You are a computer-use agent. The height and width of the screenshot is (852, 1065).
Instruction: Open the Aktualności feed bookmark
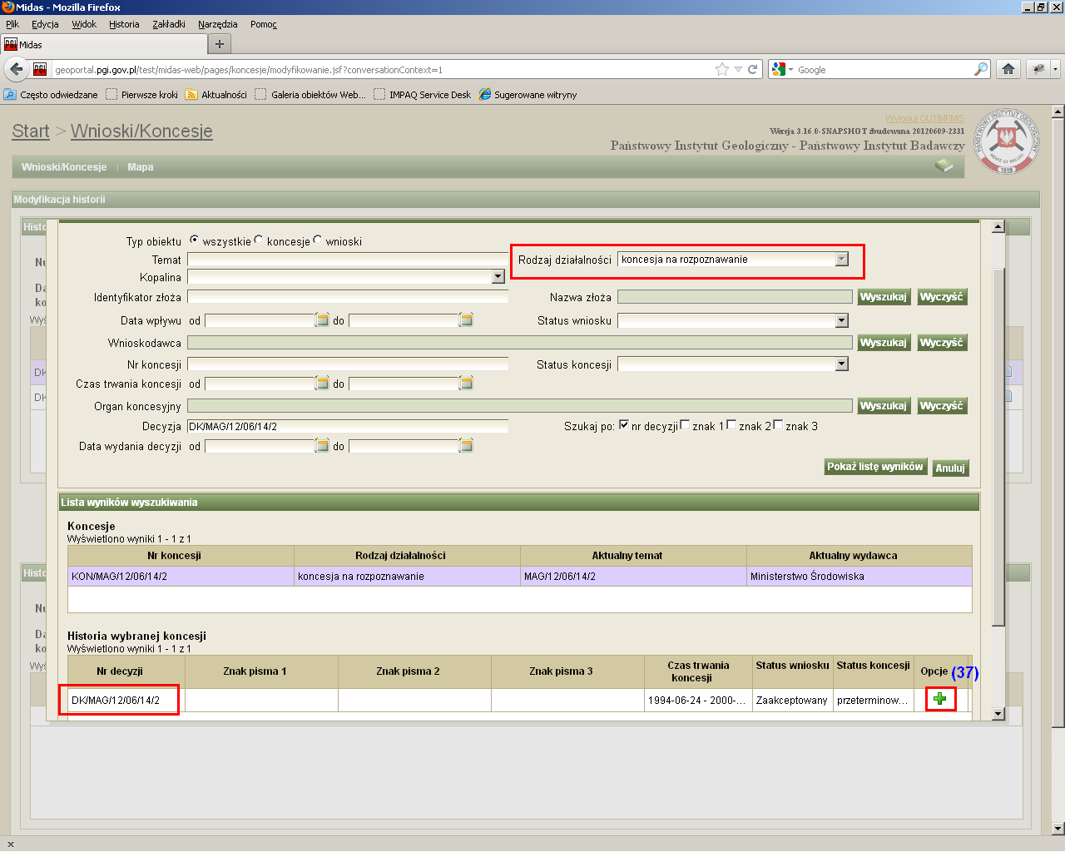(x=215, y=95)
